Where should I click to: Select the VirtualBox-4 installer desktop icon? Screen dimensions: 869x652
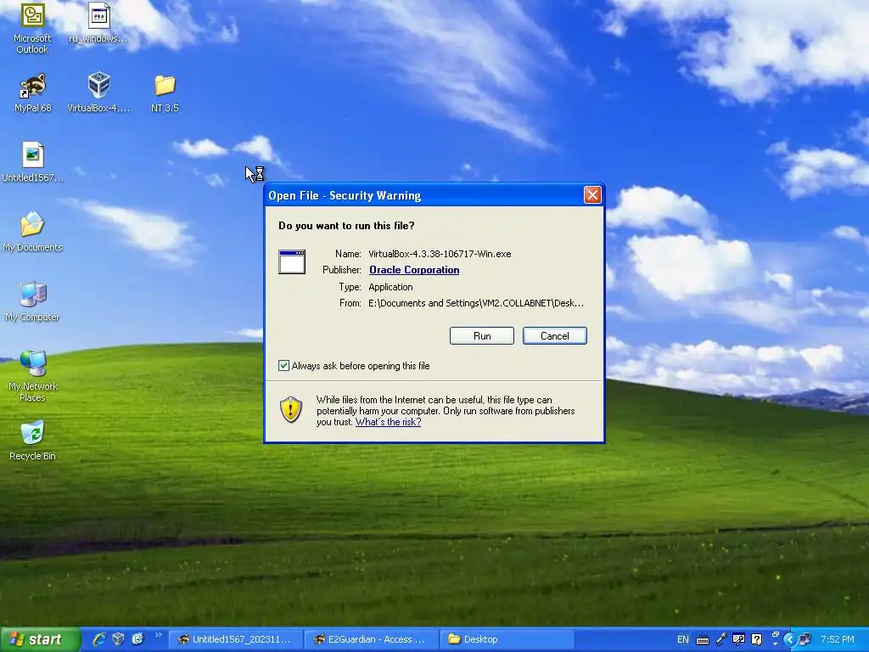(x=98, y=93)
